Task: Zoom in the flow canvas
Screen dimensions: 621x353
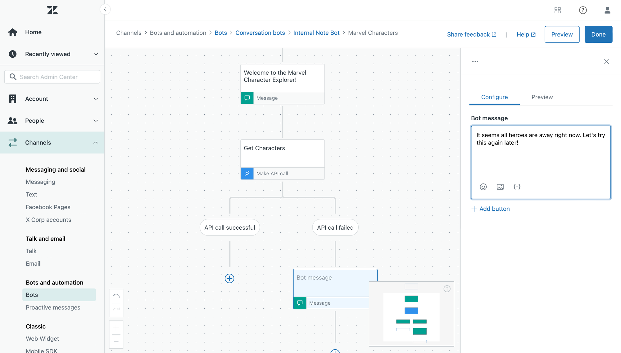Action: [x=116, y=328]
